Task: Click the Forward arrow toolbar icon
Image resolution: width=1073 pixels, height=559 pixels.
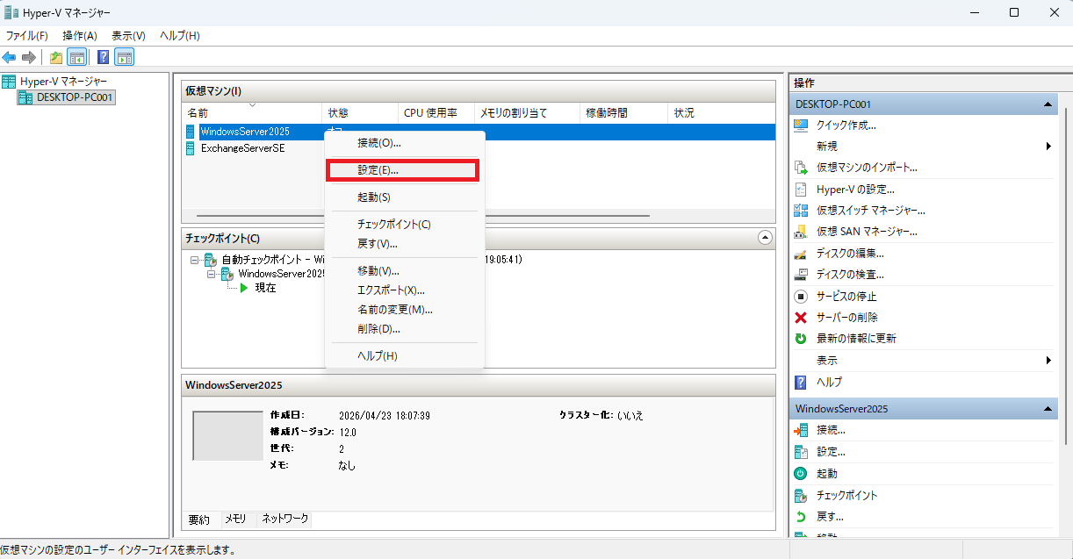Action: [28, 57]
